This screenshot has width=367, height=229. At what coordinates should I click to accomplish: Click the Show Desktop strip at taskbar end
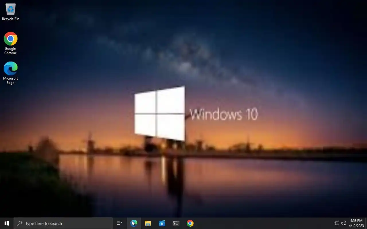[366, 223]
